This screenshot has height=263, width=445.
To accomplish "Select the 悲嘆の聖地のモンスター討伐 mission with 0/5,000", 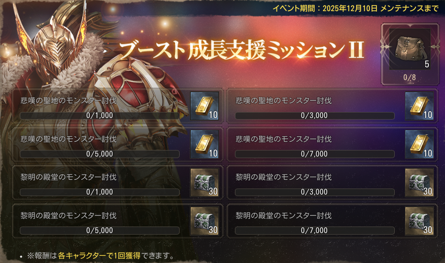I will click(118, 144).
